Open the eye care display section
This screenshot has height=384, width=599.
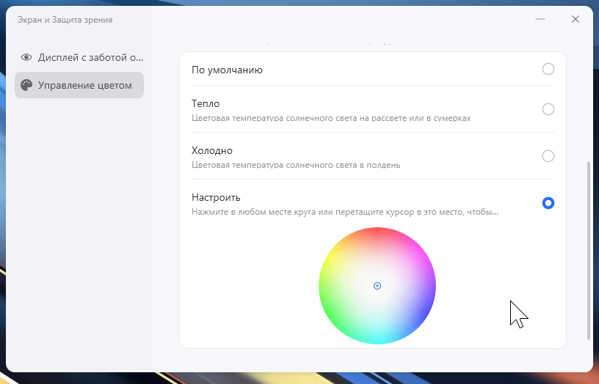[x=79, y=58]
